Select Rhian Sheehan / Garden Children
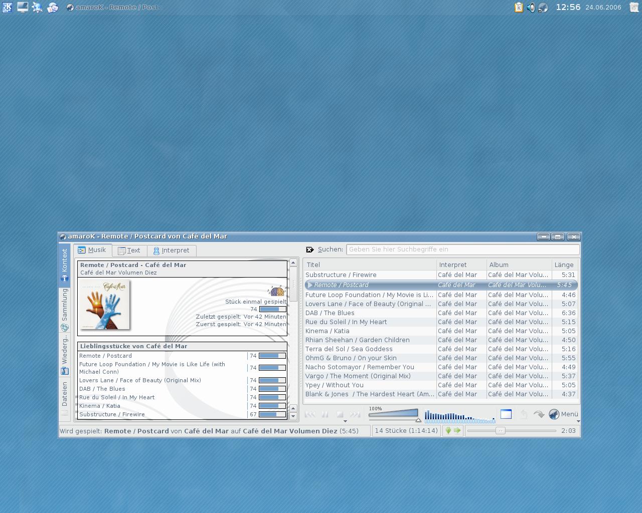The image size is (642, 513). (441, 340)
